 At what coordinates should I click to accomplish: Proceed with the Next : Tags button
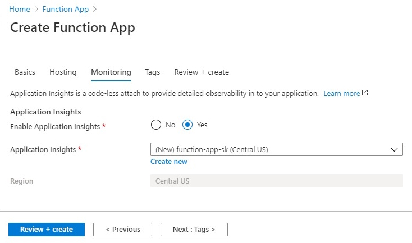point(194,230)
